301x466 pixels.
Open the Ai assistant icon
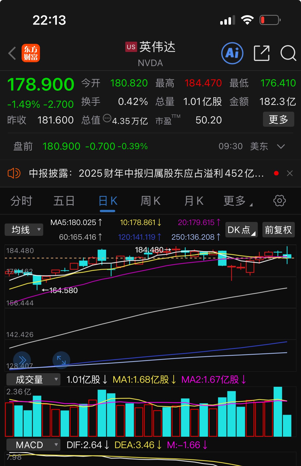[x=232, y=53]
